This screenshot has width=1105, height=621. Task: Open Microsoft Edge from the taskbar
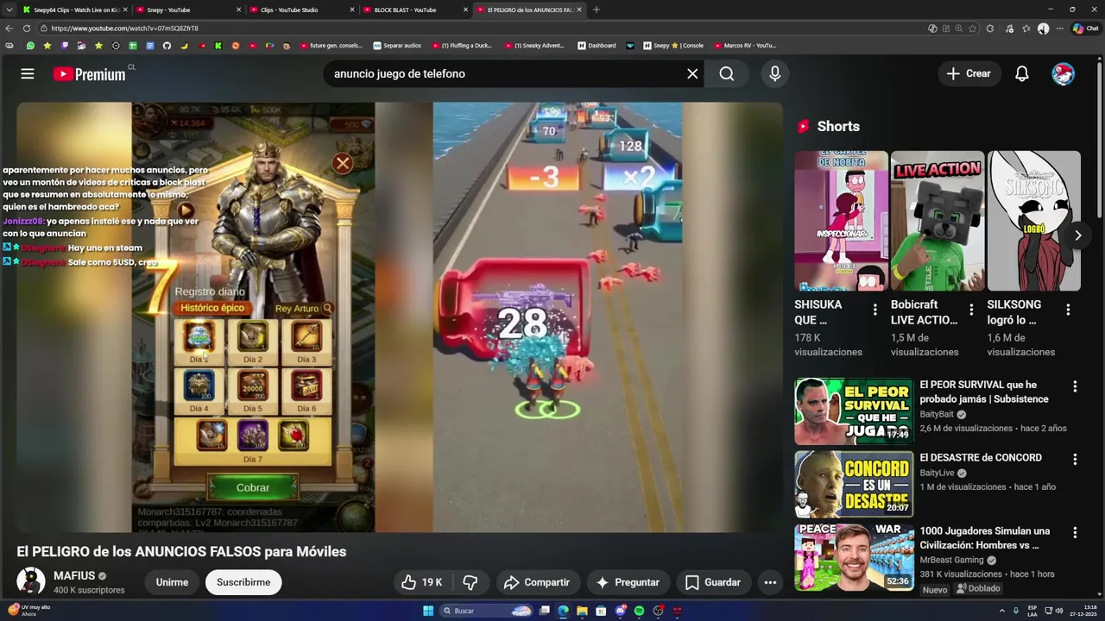[x=563, y=611]
